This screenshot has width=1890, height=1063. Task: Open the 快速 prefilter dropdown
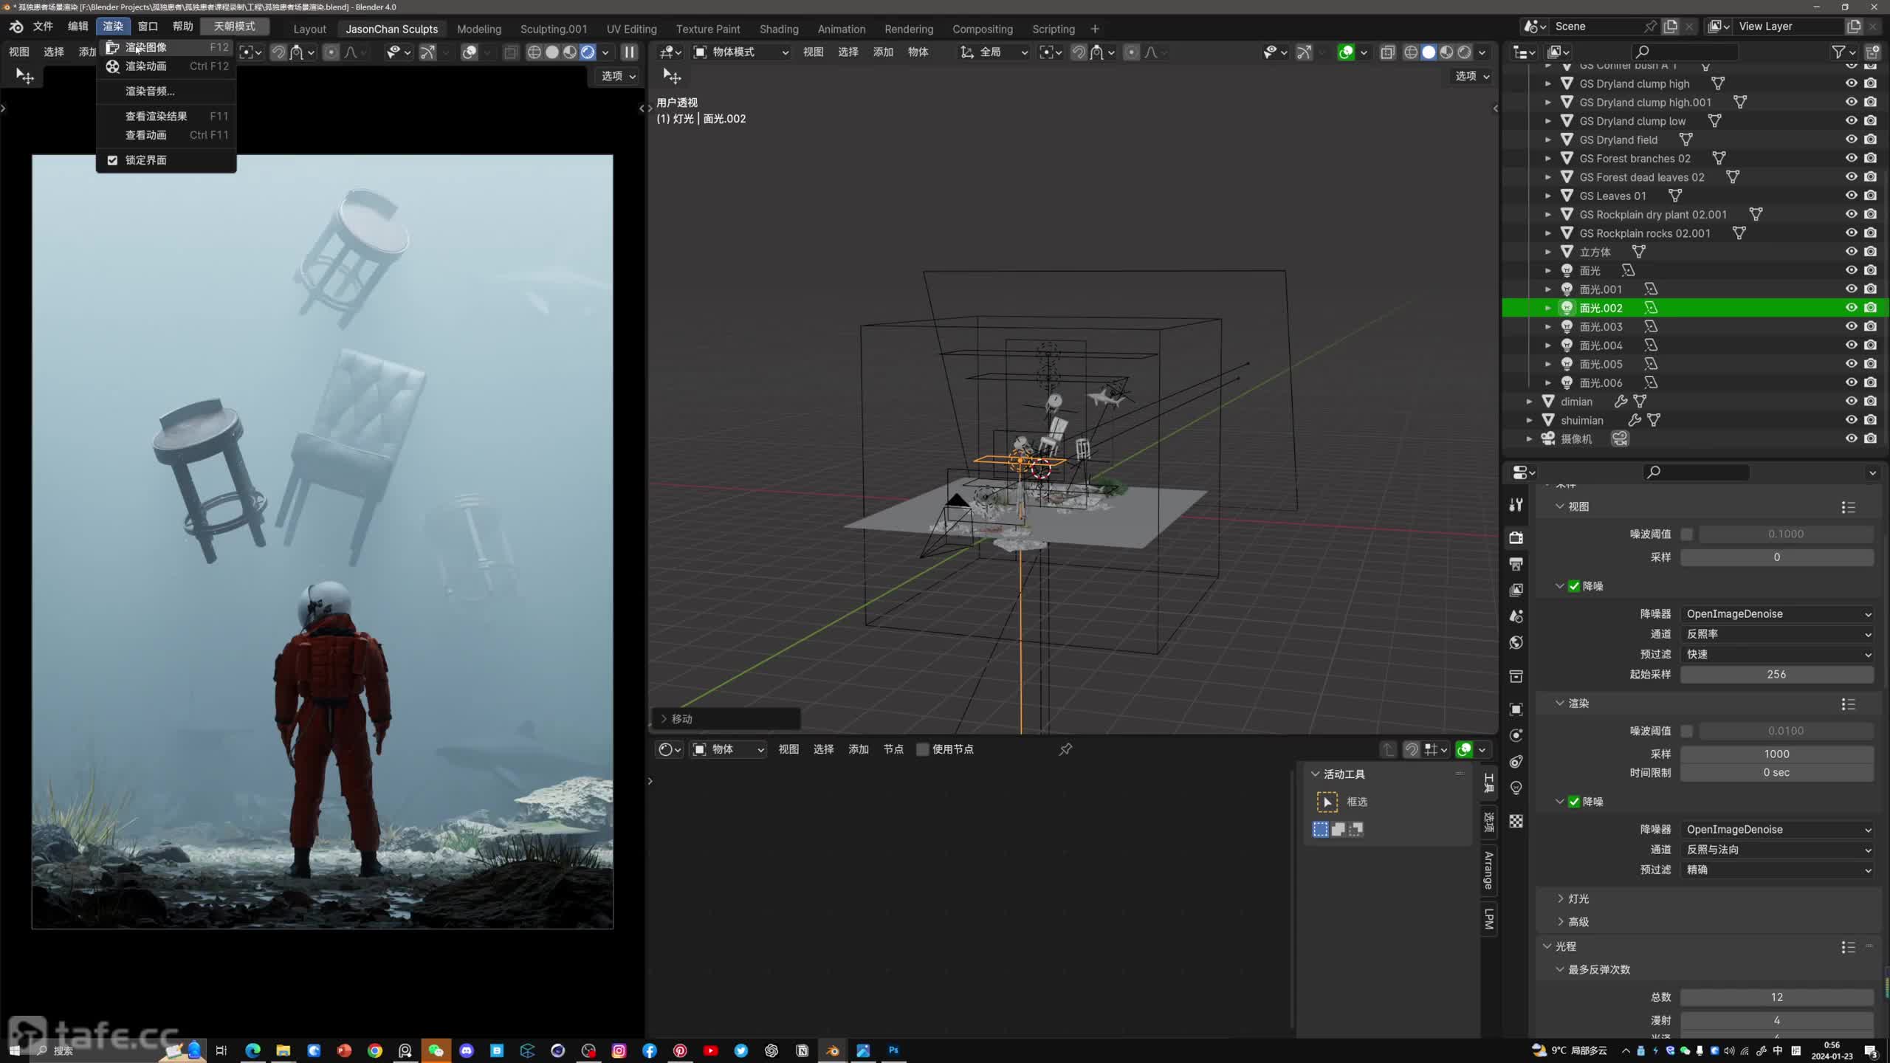(x=1777, y=654)
